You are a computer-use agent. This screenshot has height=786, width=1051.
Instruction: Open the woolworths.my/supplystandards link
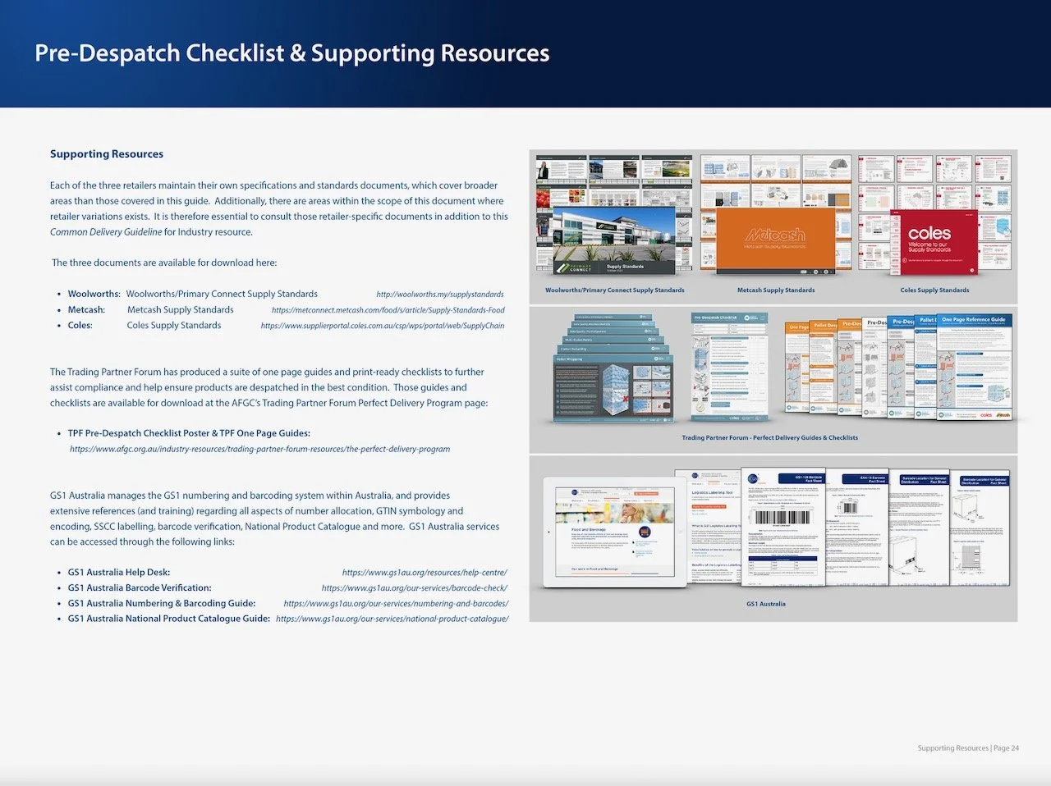[440, 294]
